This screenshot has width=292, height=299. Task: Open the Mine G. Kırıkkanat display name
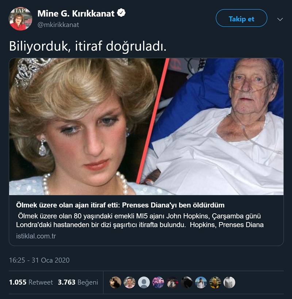pyautogui.click(x=76, y=13)
